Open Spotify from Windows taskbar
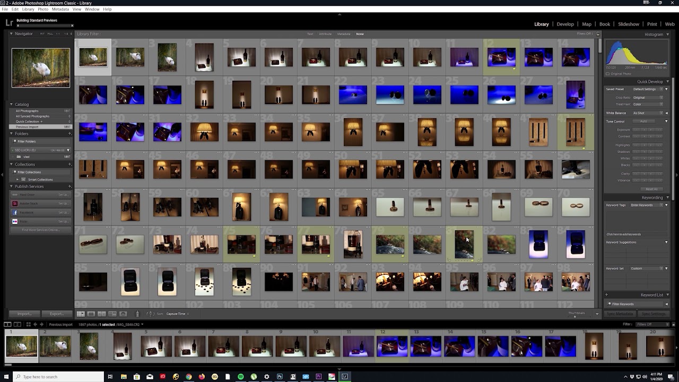 [240, 377]
